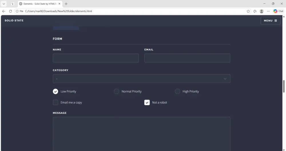Click the FORM section heading

click(x=57, y=39)
